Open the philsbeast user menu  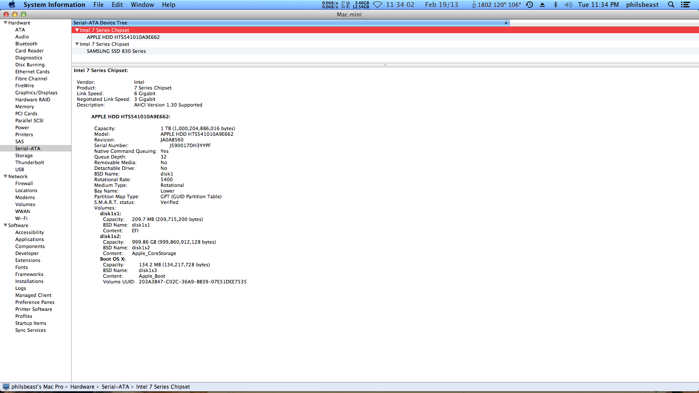642,4
